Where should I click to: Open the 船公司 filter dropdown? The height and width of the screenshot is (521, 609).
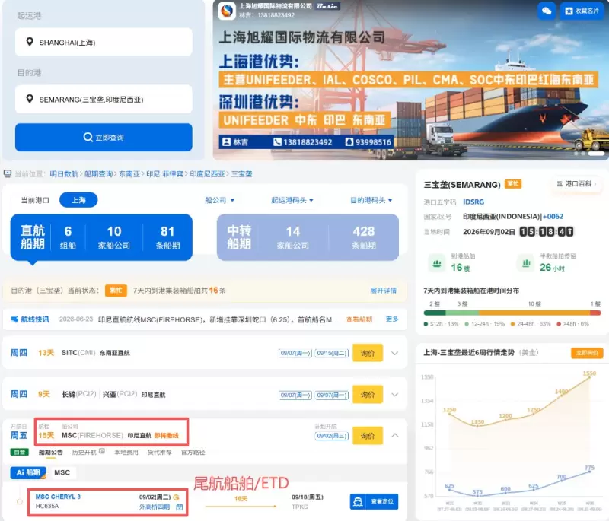[220, 200]
